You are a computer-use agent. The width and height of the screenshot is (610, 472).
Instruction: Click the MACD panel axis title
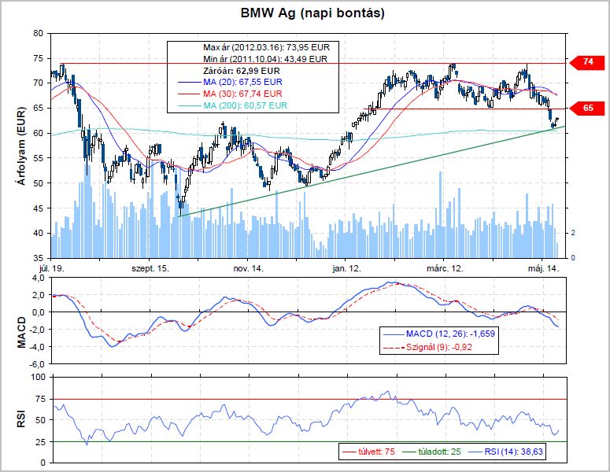21,332
